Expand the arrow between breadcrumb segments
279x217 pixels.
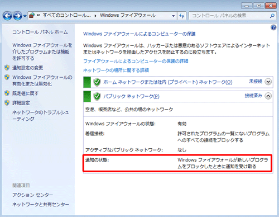(x=95, y=16)
